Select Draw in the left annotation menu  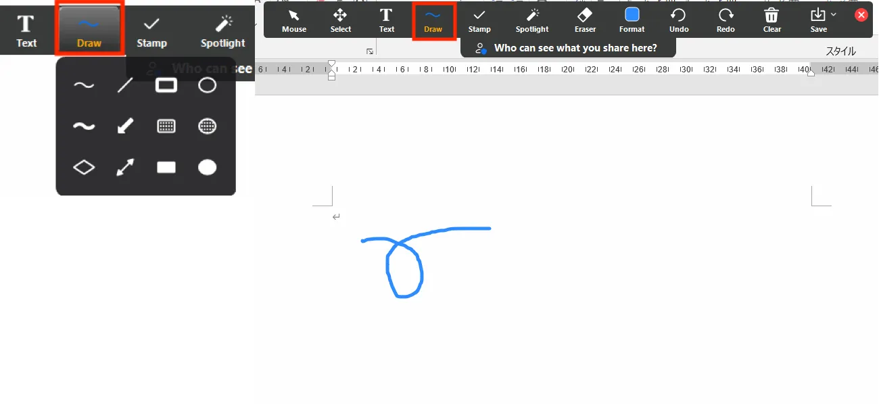(x=89, y=28)
